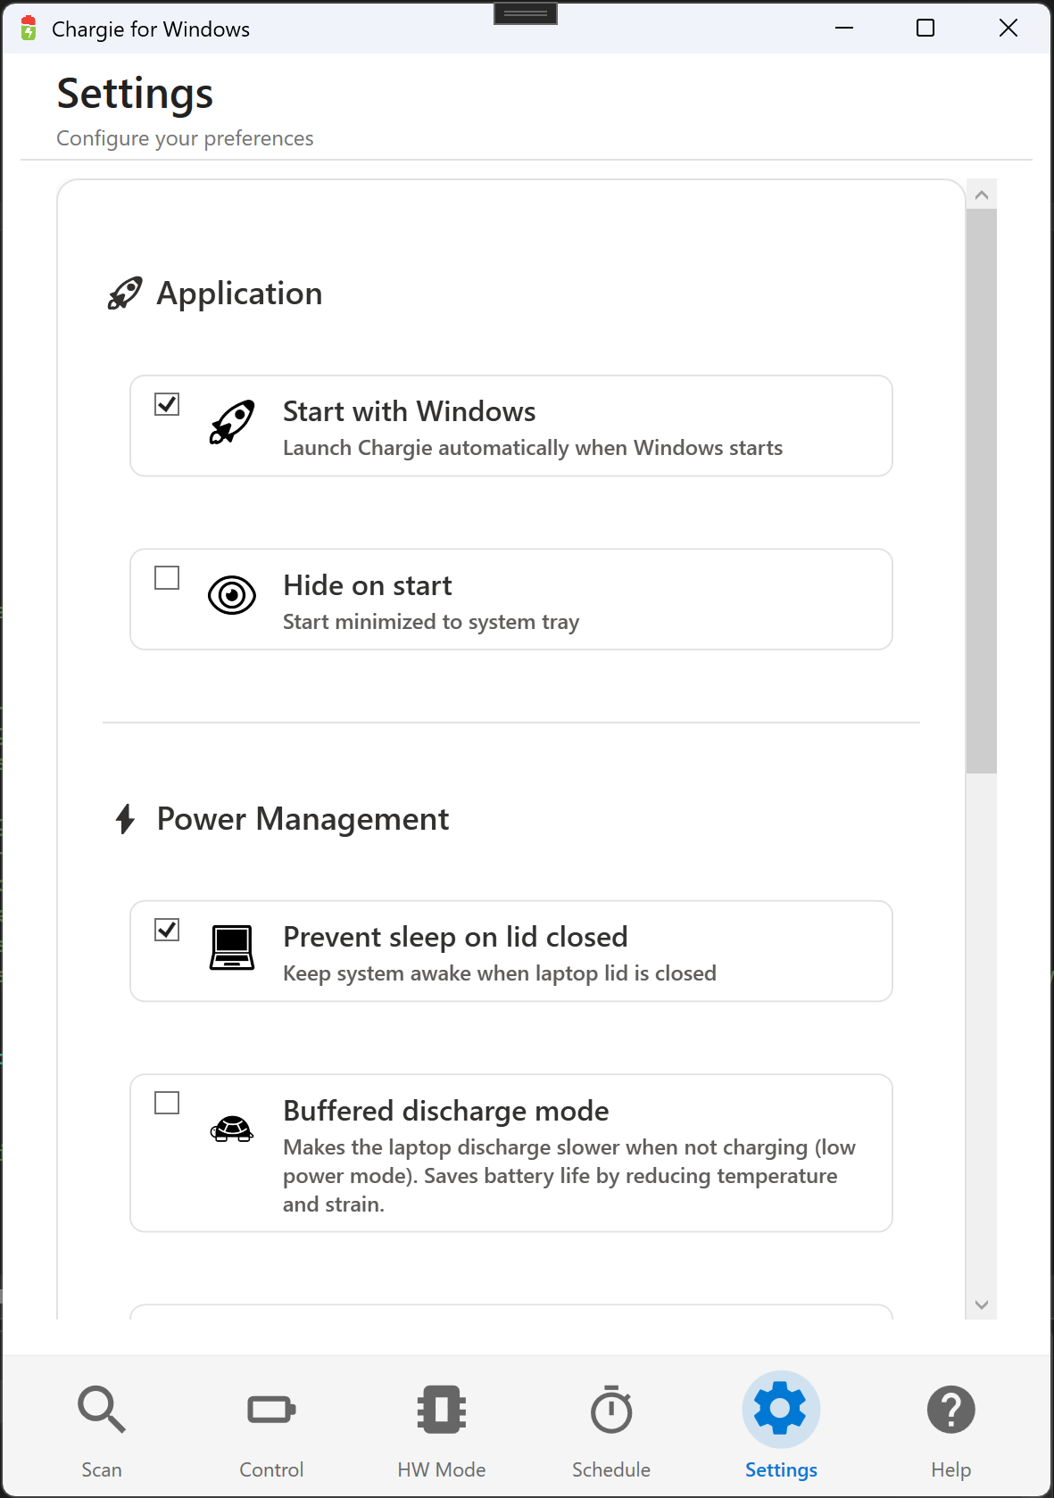Click the laptop icon for Prevent sleep
This screenshot has height=1498, width=1054.
coord(232,948)
